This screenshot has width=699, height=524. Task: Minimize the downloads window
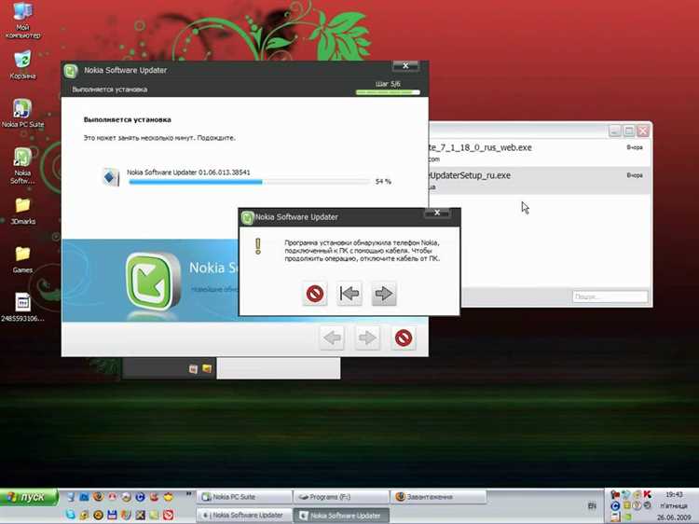615,131
